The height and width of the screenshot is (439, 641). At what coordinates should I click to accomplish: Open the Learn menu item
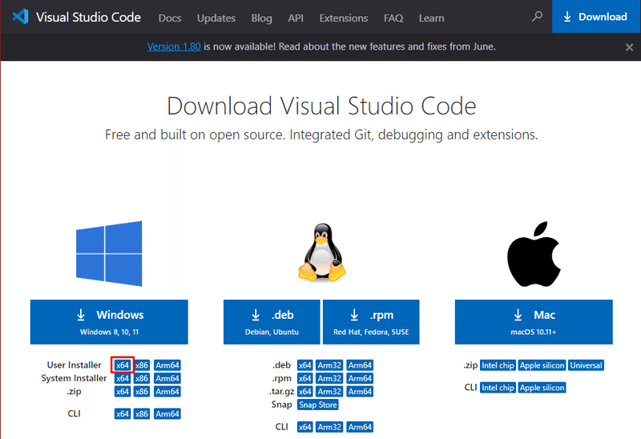[431, 18]
